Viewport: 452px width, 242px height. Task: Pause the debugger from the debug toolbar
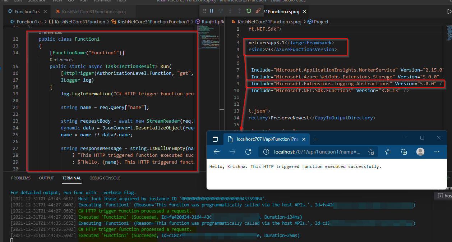[x=212, y=11]
